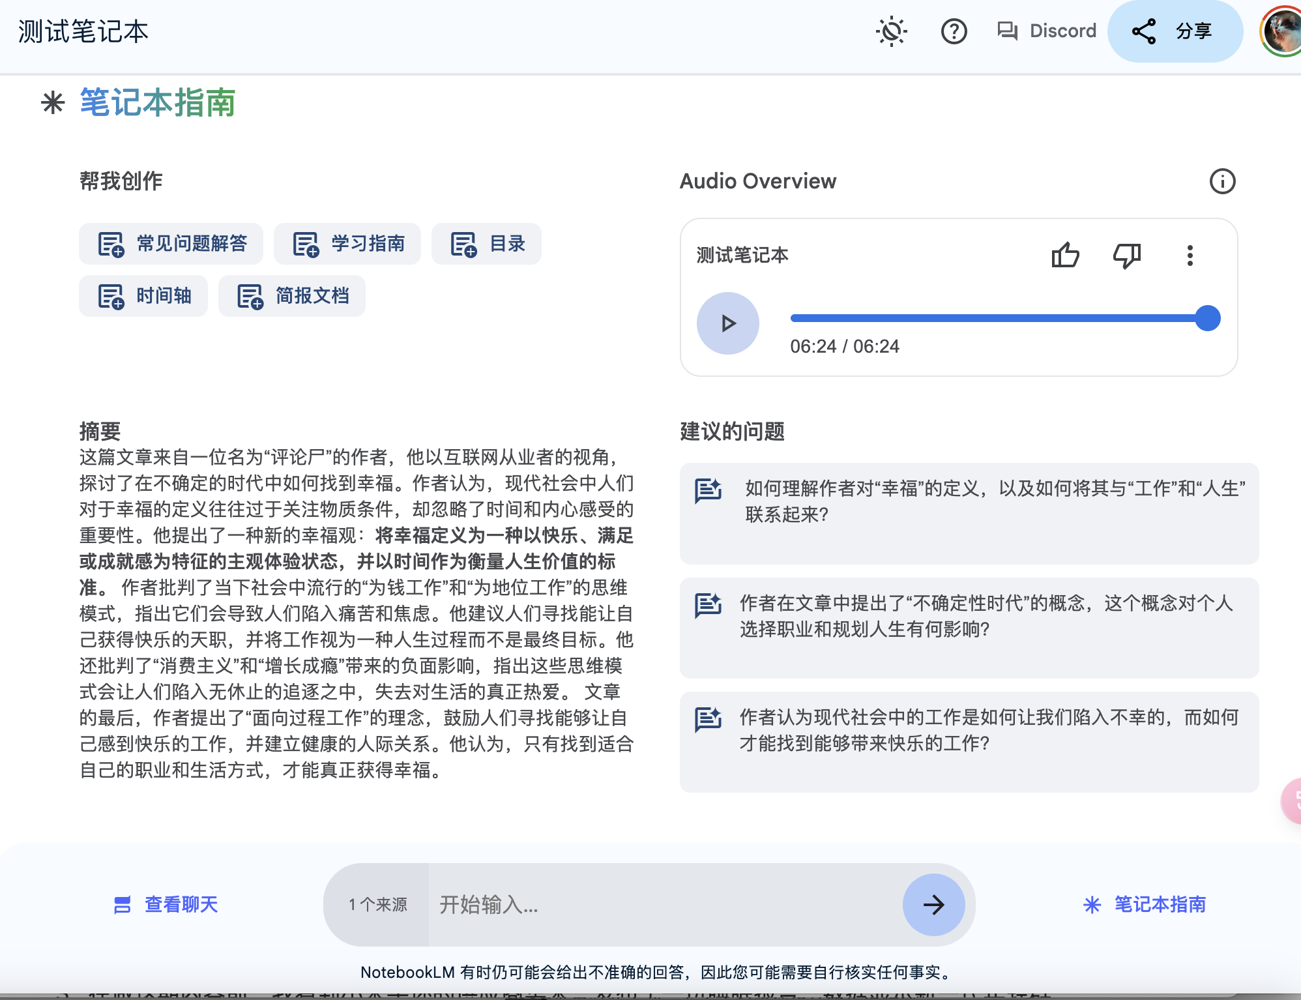Generate a 学习指南 study guide
Viewport: 1301px width, 1000px height.
[x=347, y=244]
